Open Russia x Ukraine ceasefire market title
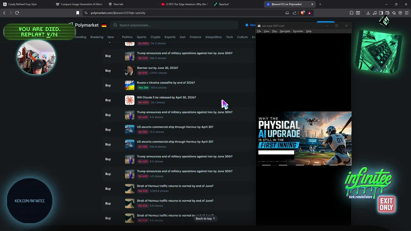Viewport: 411px width, 231px height. (x=166, y=83)
